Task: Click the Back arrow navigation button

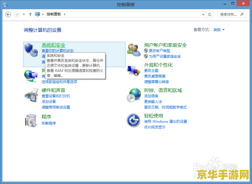Action: point(8,15)
